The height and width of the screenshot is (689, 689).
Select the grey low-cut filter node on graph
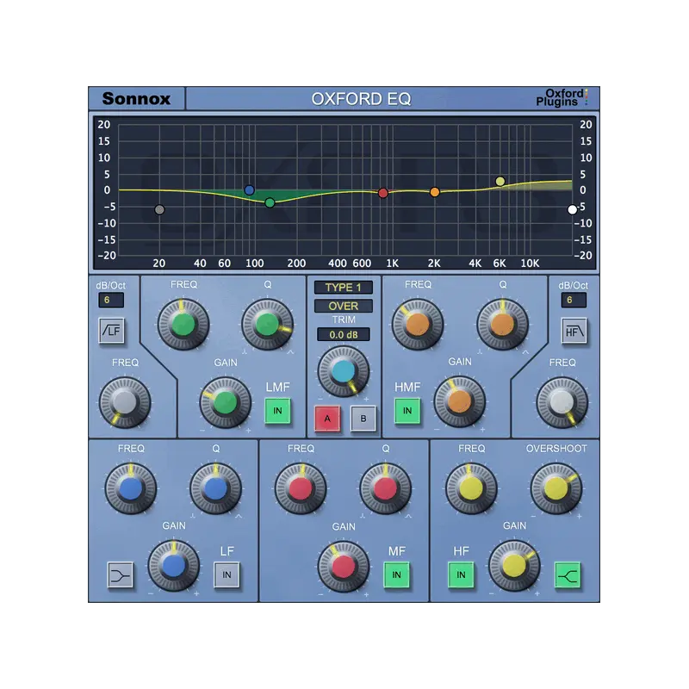pos(159,209)
